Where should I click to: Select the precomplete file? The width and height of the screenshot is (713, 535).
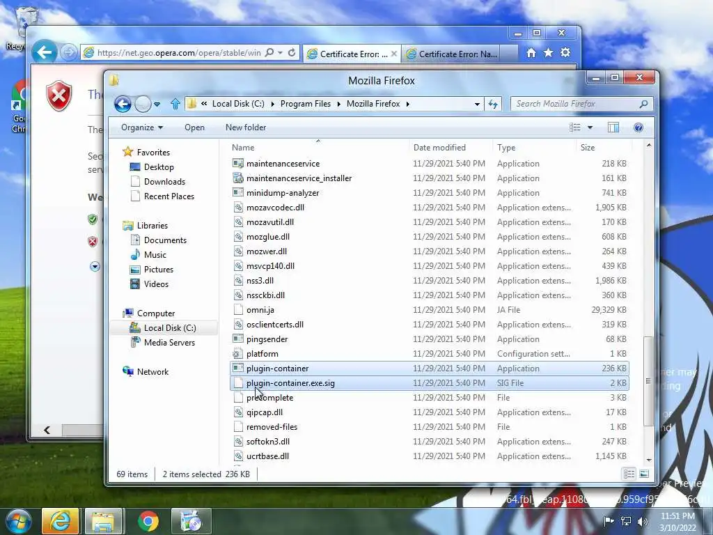429,398
